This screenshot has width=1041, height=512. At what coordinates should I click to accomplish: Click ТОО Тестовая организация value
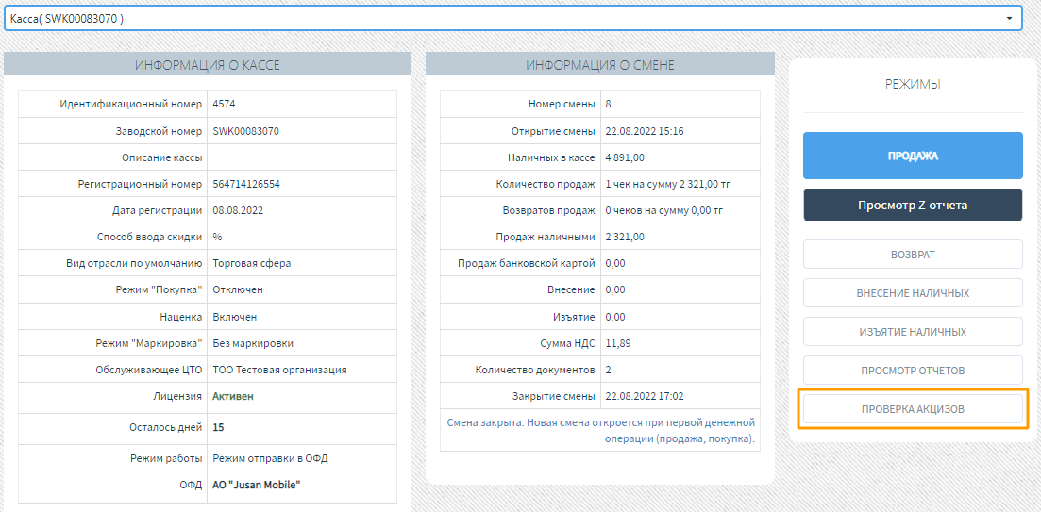279,370
